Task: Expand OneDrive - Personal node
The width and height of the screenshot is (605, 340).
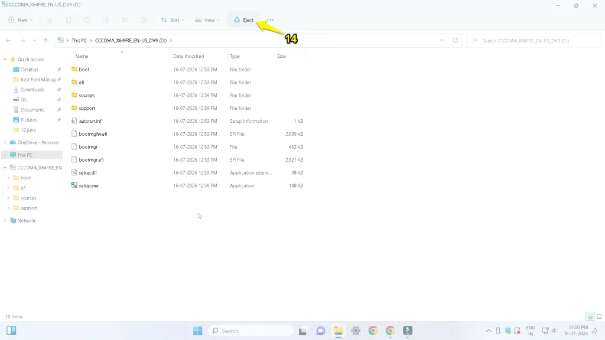Action: (5, 143)
